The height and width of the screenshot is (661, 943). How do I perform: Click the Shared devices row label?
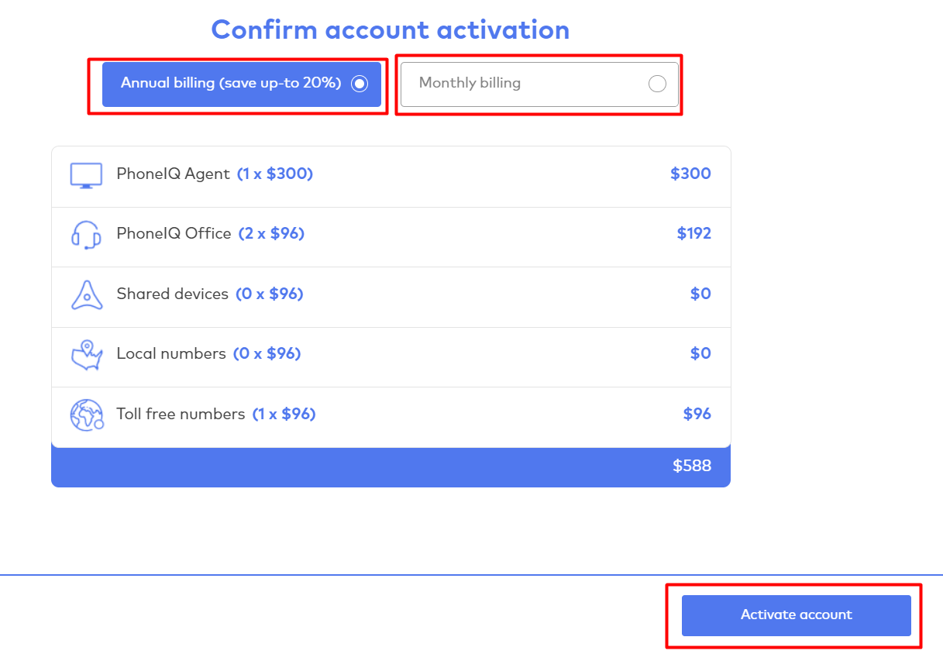coord(172,294)
